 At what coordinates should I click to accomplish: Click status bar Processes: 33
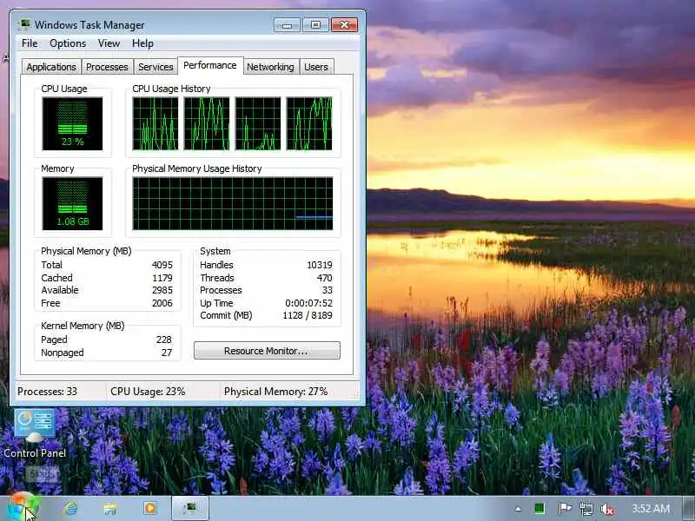coord(47,392)
